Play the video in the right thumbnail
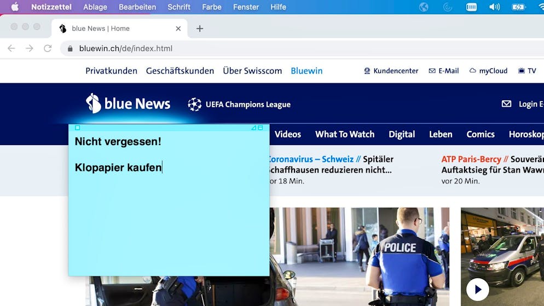The height and width of the screenshot is (306, 544). (x=477, y=289)
